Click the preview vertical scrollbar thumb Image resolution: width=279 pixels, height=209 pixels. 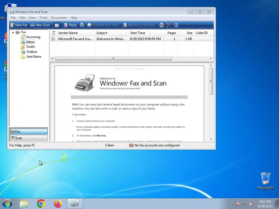point(211,81)
